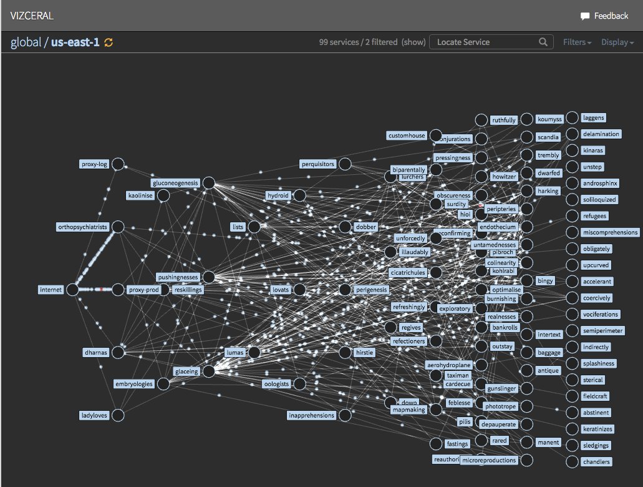643x487 pixels.
Task: Select the customhouse node circle
Action: click(x=436, y=135)
